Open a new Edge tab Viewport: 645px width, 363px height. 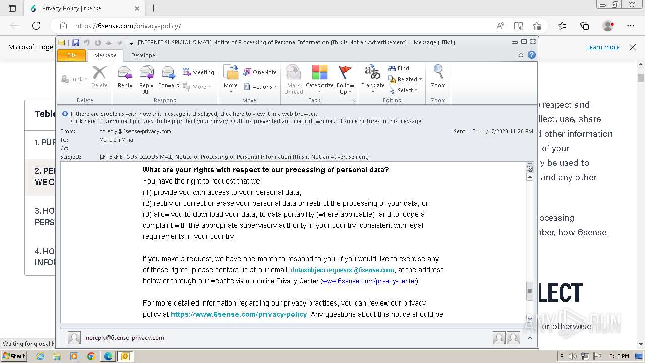coord(154,8)
